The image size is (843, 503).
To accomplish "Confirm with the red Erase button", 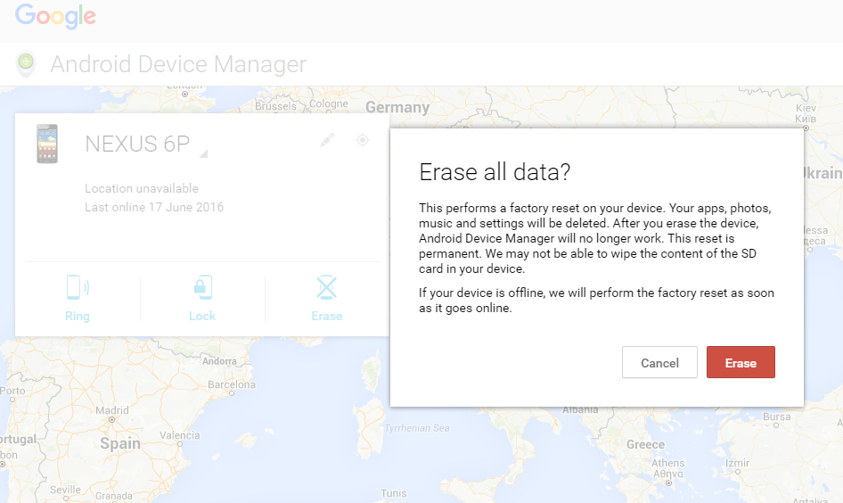I will [741, 363].
